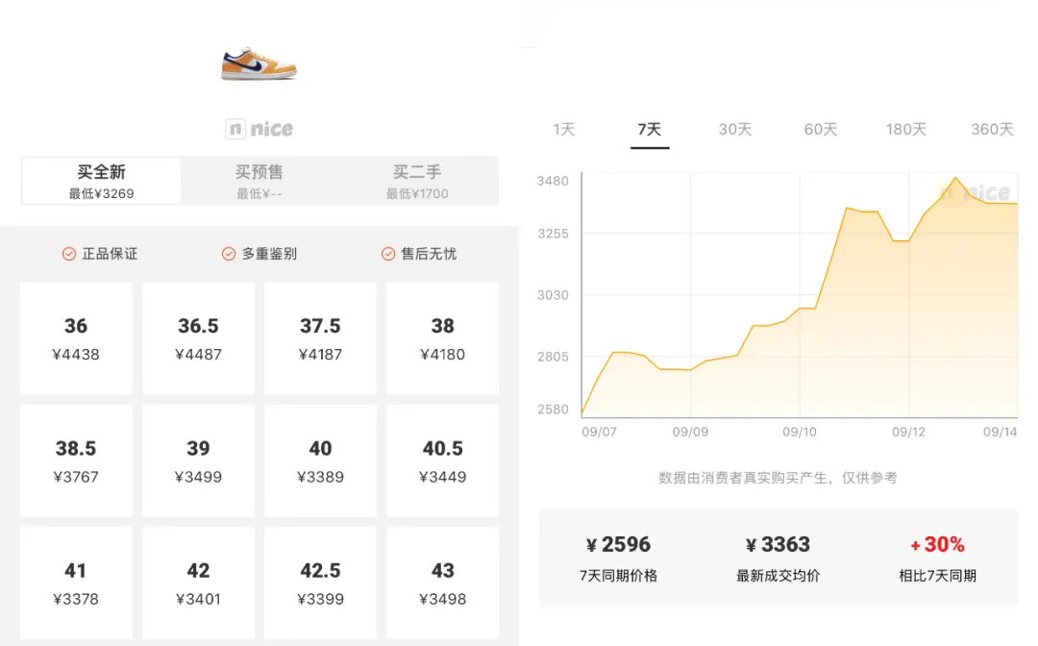Pick size 43 at ¥3498

click(442, 583)
